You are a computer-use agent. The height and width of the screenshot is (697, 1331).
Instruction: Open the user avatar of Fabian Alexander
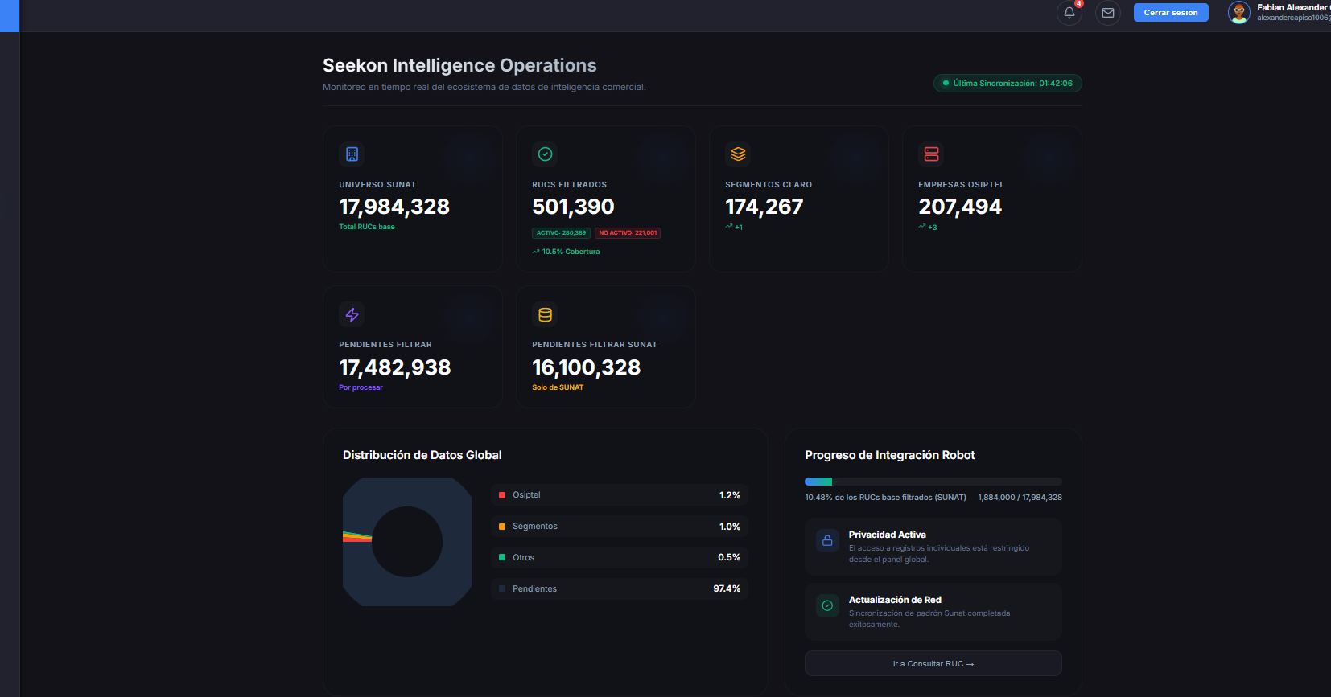point(1239,13)
